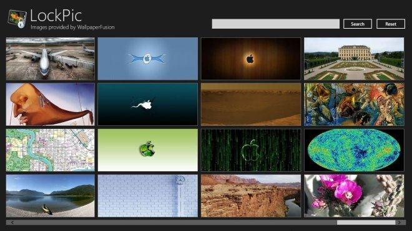Select the orange desert landscape wallpaper
Screen dimensions: 412x231
251,105
